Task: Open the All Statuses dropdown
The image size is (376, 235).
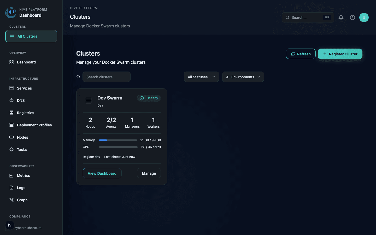Action: 201,77
